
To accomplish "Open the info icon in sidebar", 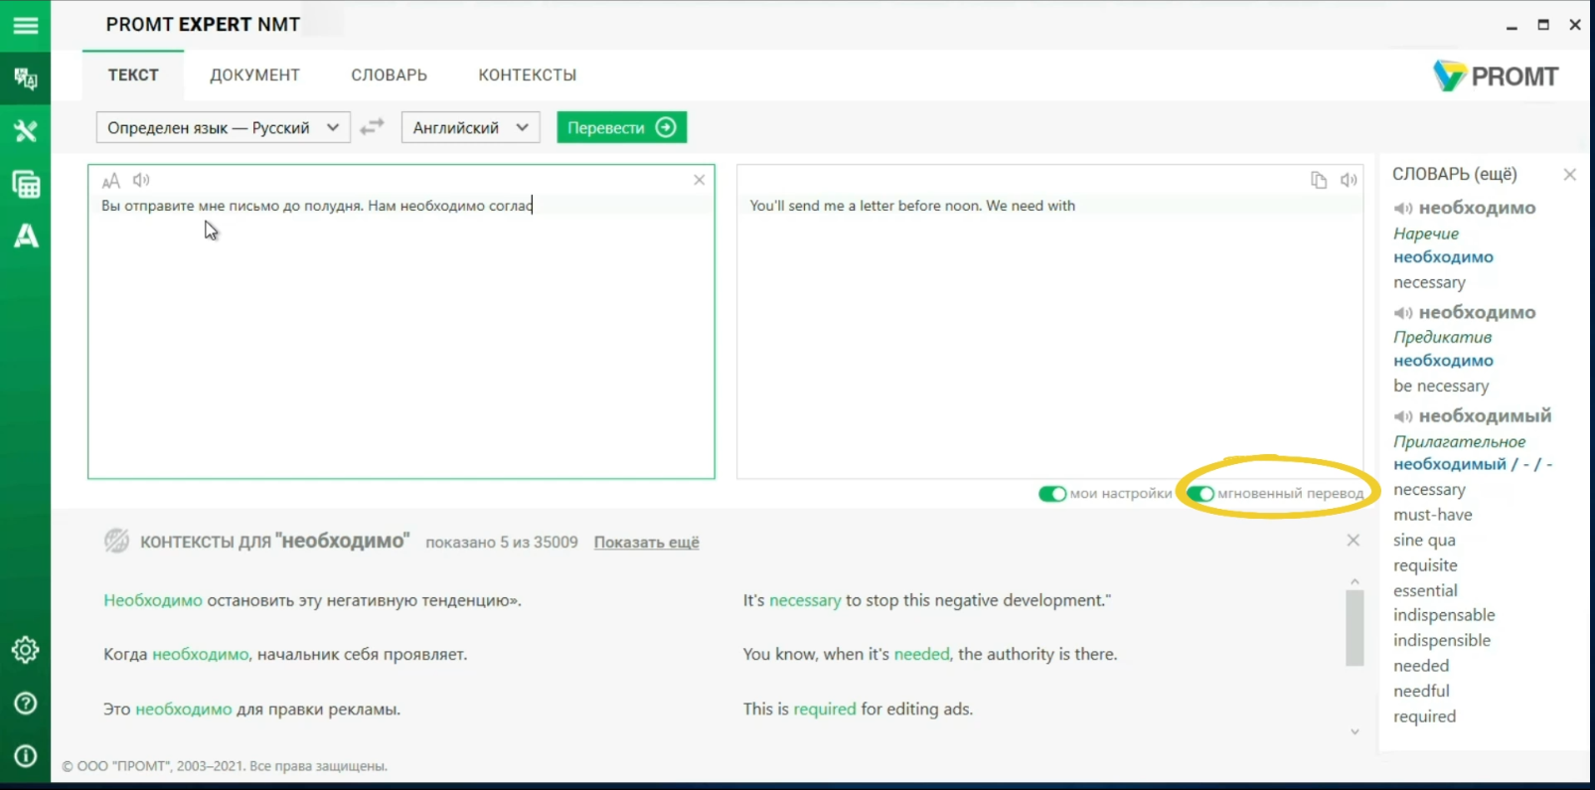I will point(25,756).
